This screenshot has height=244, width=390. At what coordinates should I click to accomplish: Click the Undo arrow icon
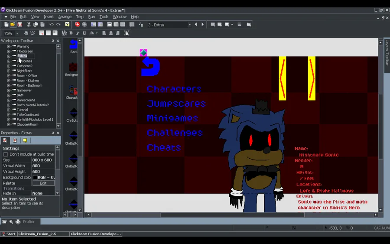(52, 24)
